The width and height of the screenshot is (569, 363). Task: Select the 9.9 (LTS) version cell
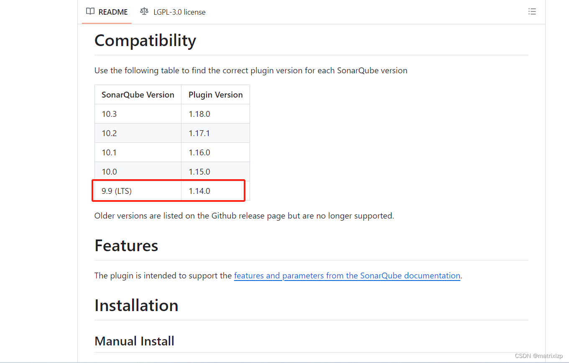138,191
